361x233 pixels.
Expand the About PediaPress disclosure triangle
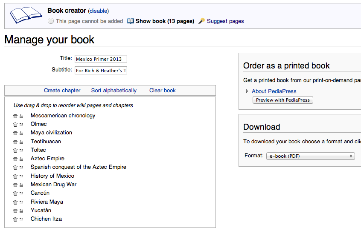[x=247, y=91]
